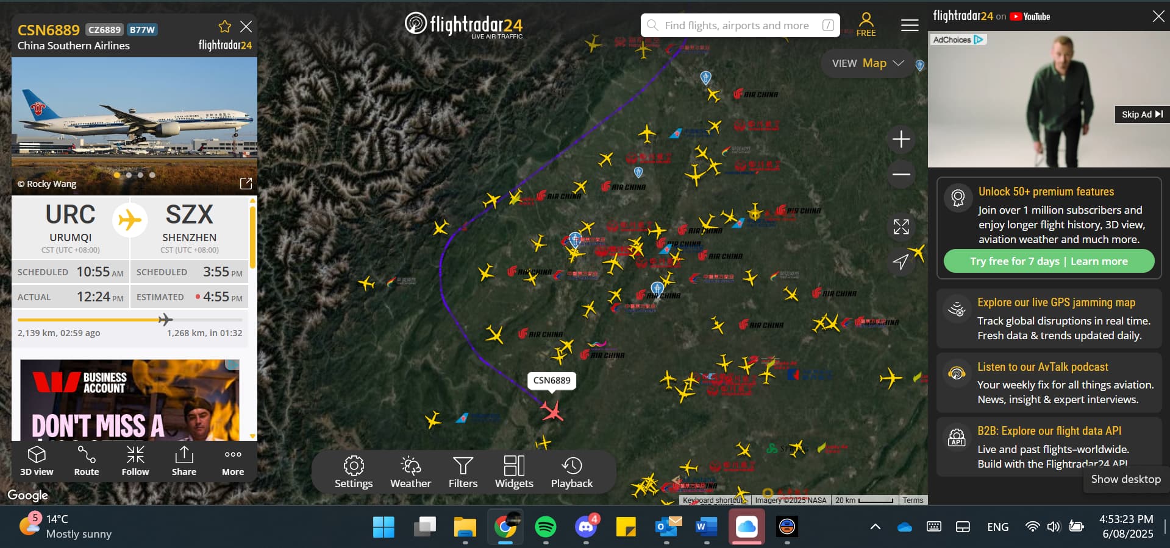Open map Settings

tap(354, 472)
